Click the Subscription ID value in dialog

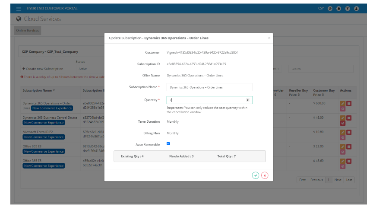pyautogui.click(x=196, y=64)
